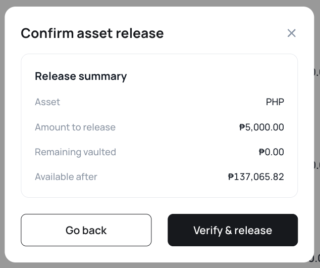Select the ₱5,000.00 release amount
The image size is (320, 268).
pos(261,127)
